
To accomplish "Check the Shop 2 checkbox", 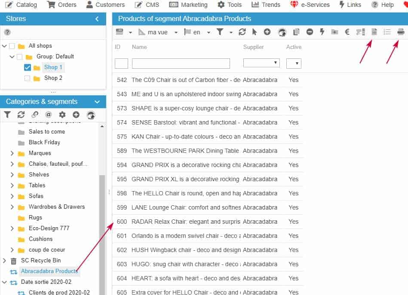I will point(28,78).
